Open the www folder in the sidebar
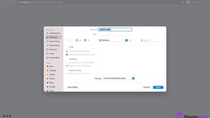 point(53,53)
